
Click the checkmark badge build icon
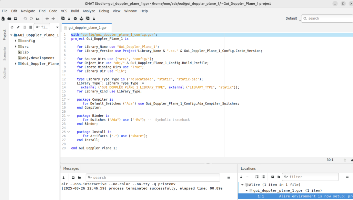tap(75, 19)
